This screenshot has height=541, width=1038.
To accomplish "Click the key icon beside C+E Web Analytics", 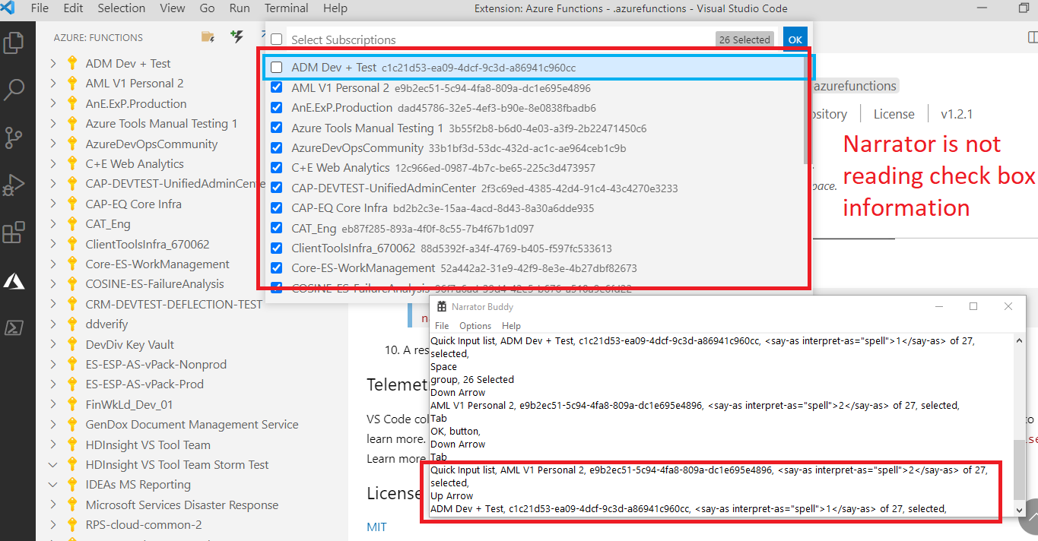I will click(x=72, y=164).
